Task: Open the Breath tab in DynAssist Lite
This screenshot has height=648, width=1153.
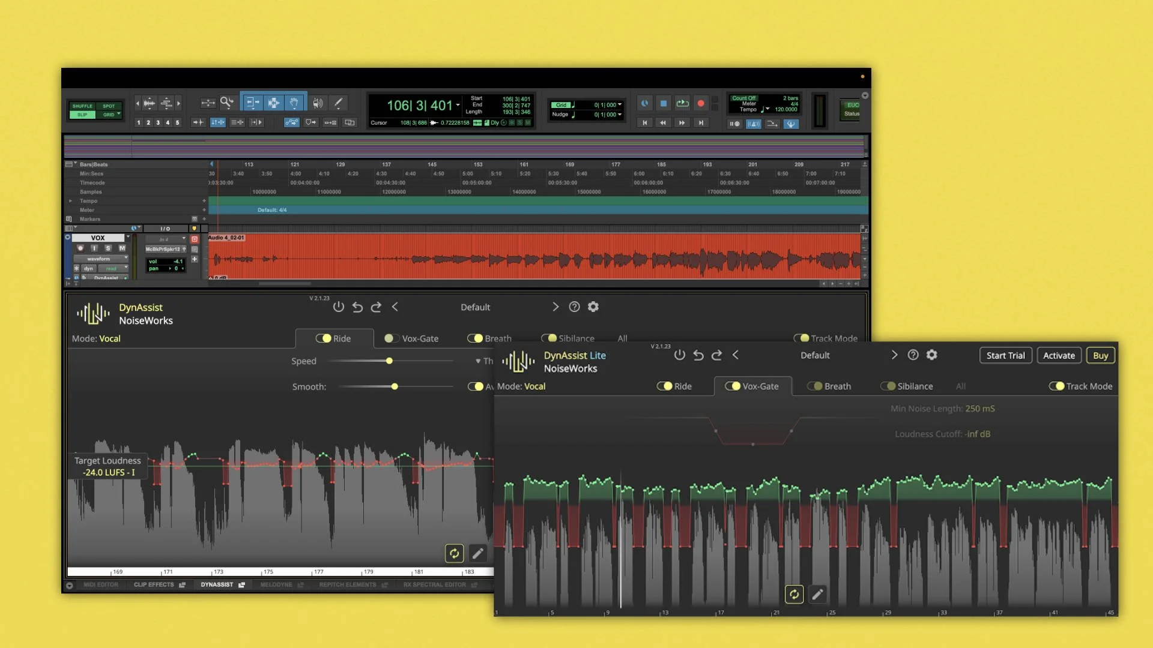Action: point(837,386)
